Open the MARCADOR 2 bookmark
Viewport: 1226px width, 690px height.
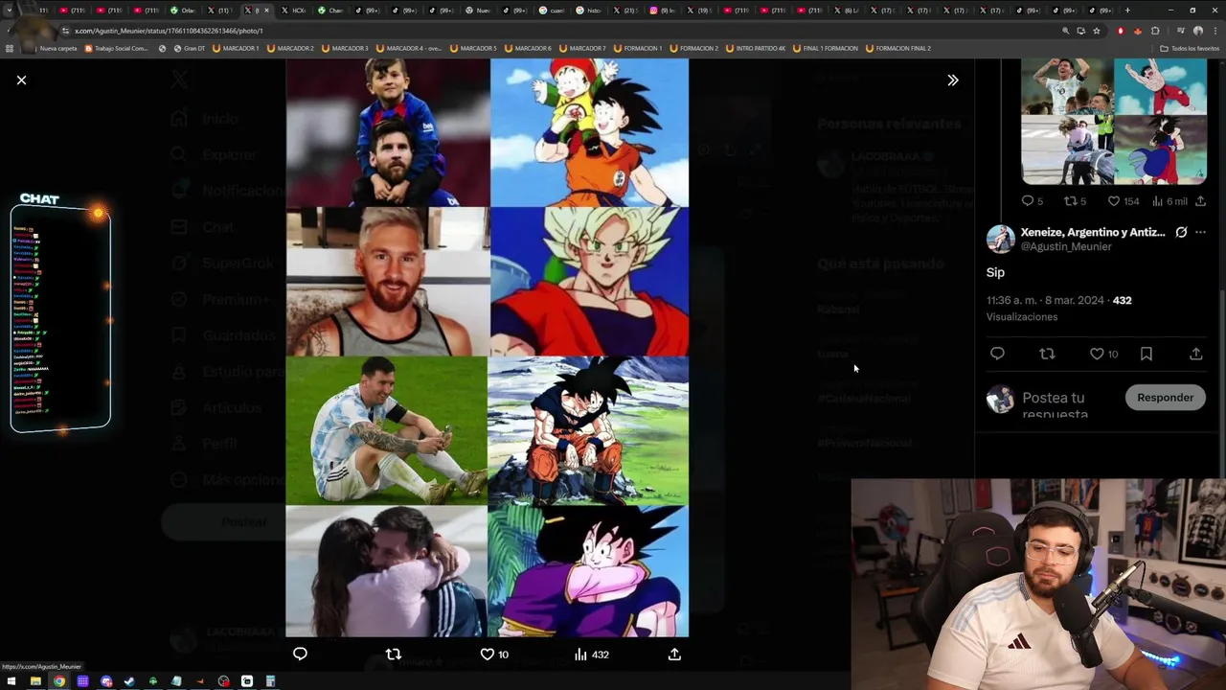[291, 48]
